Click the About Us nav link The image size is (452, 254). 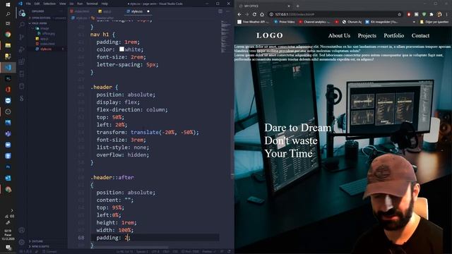(x=339, y=36)
